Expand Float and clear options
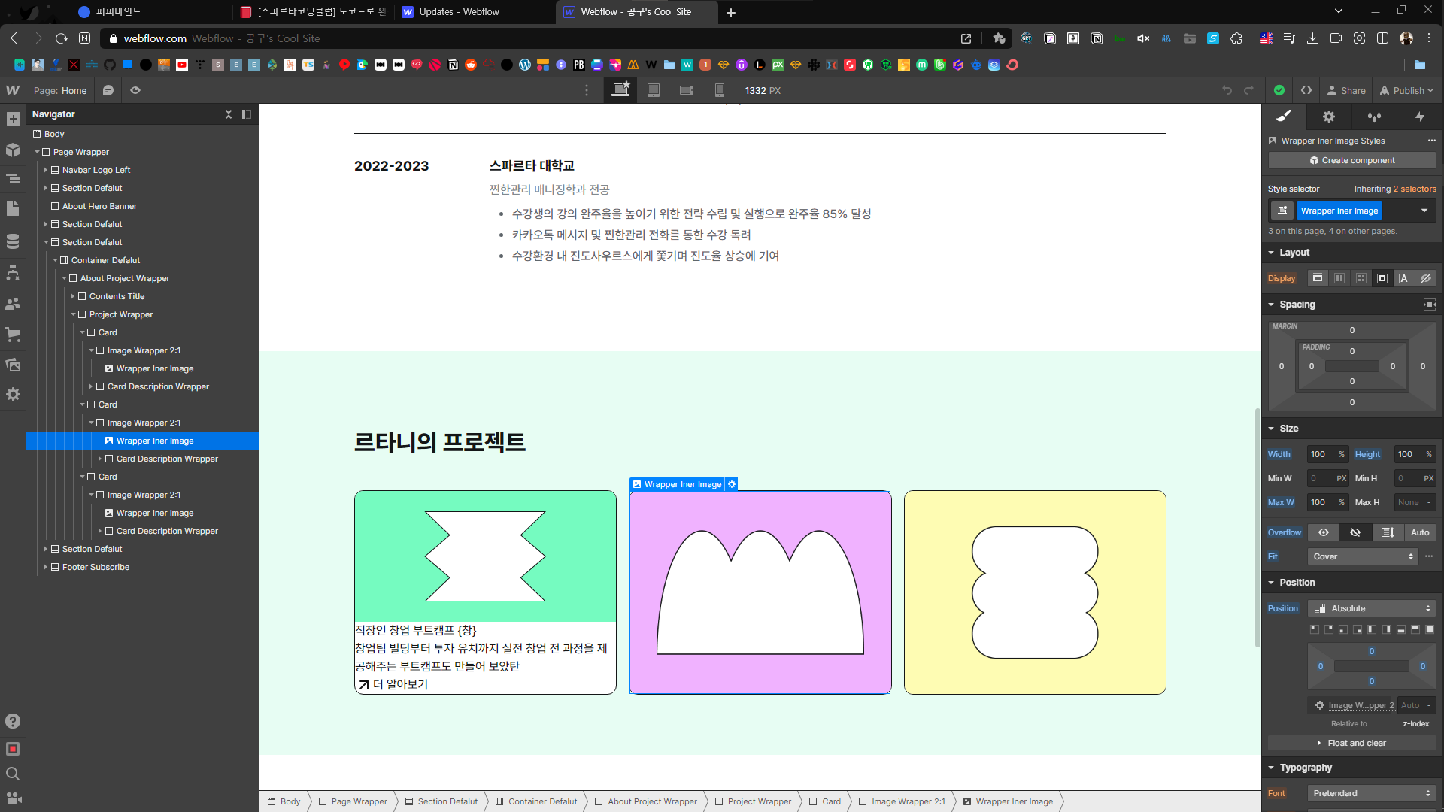Image resolution: width=1444 pixels, height=812 pixels. coord(1352,743)
